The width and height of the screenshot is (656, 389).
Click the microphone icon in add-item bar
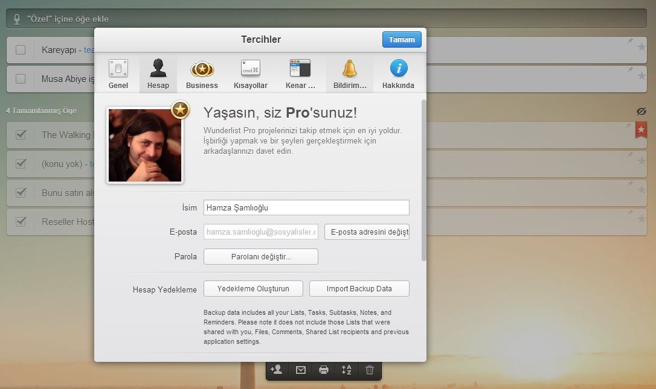17,19
